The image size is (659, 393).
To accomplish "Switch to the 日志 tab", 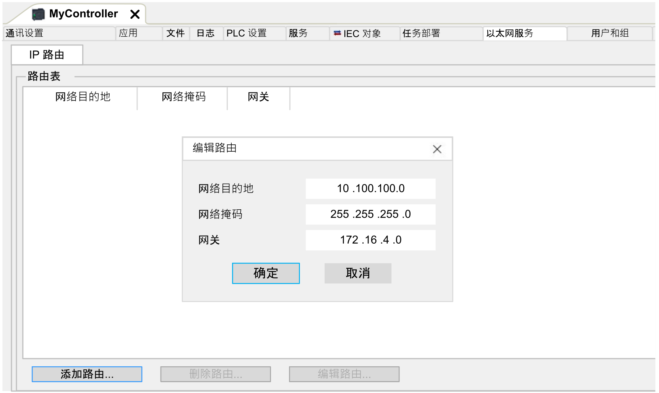I will pyautogui.click(x=206, y=33).
